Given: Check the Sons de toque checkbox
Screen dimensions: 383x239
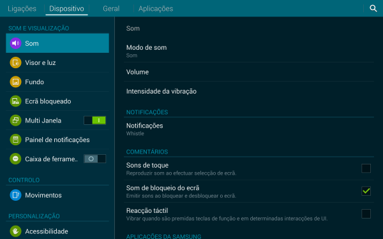Looking at the screenshot, I should coord(366,168).
